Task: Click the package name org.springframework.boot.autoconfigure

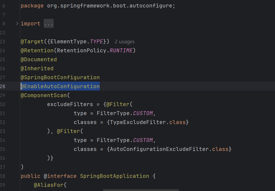Action: tap(109, 6)
